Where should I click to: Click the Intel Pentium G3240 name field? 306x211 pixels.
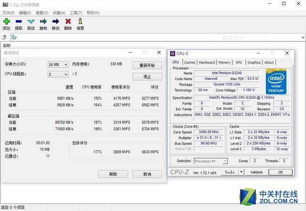tap(227, 73)
